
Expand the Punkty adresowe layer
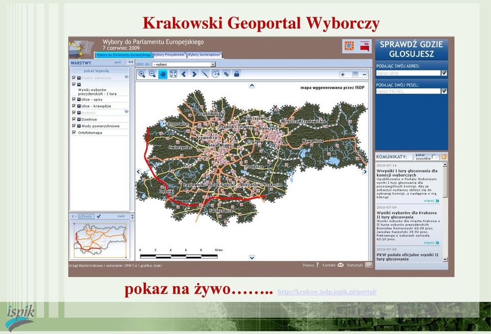pos(79,78)
